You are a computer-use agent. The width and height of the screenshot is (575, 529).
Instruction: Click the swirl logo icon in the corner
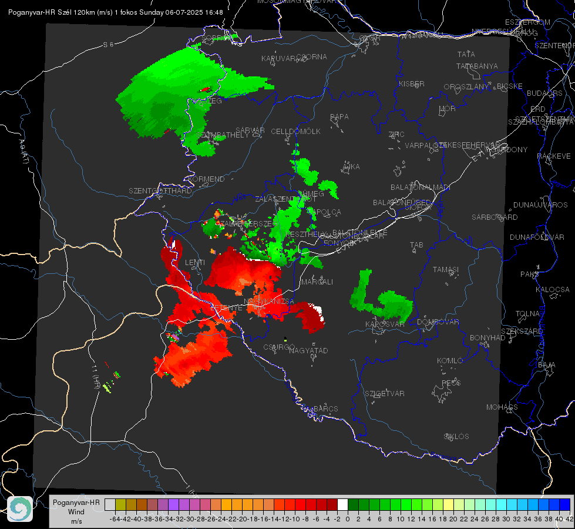click(x=20, y=509)
